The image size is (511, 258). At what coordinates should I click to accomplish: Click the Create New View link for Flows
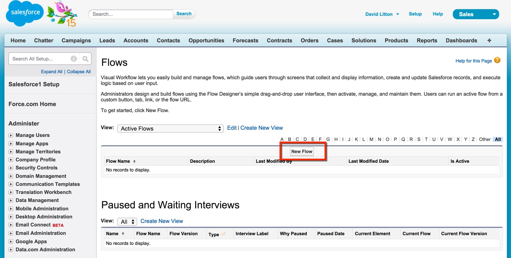click(x=261, y=128)
